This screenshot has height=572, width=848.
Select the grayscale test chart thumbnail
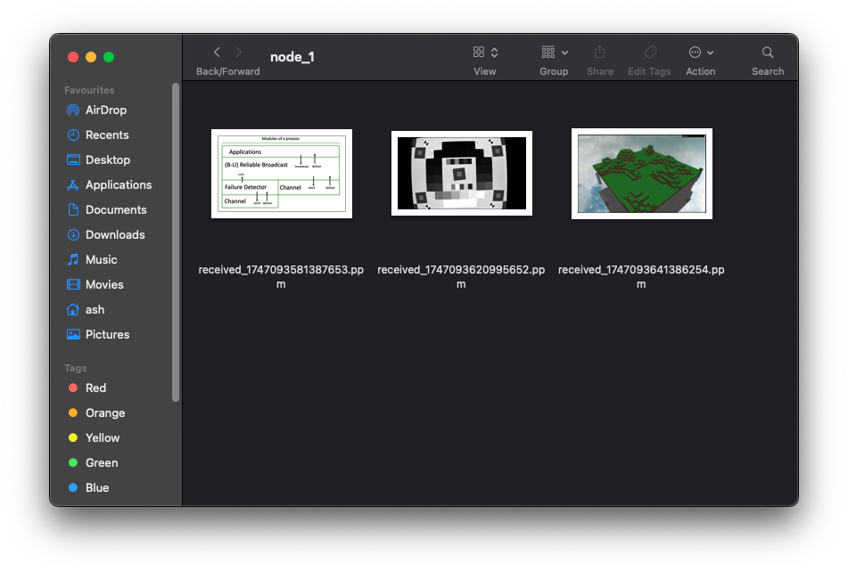point(462,174)
